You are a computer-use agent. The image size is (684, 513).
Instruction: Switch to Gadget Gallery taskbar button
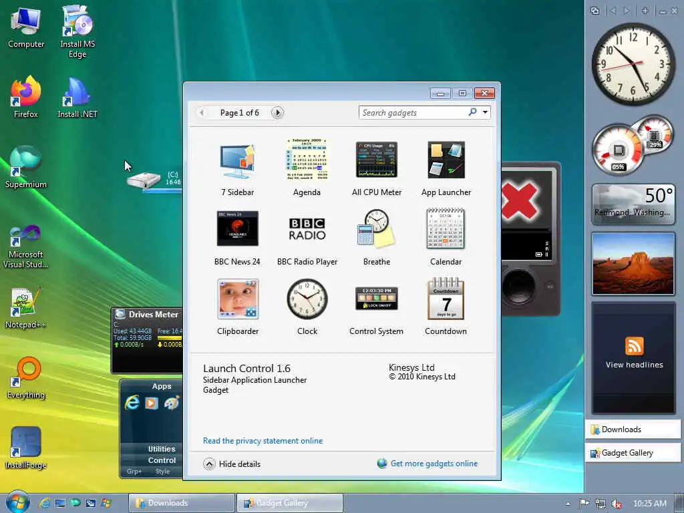[290, 503]
